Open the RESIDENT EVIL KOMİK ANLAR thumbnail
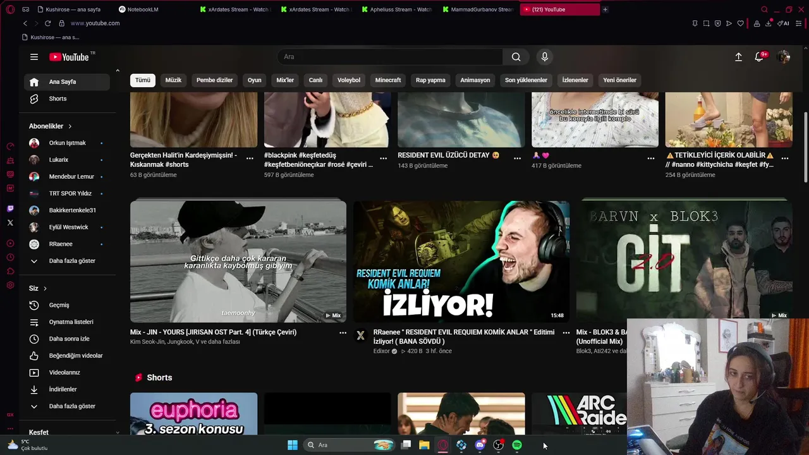This screenshot has height=455, width=809. (461, 261)
